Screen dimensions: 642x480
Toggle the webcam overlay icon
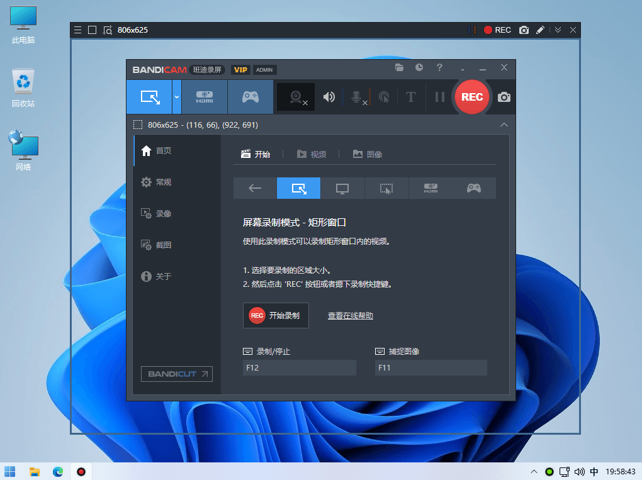(296, 97)
